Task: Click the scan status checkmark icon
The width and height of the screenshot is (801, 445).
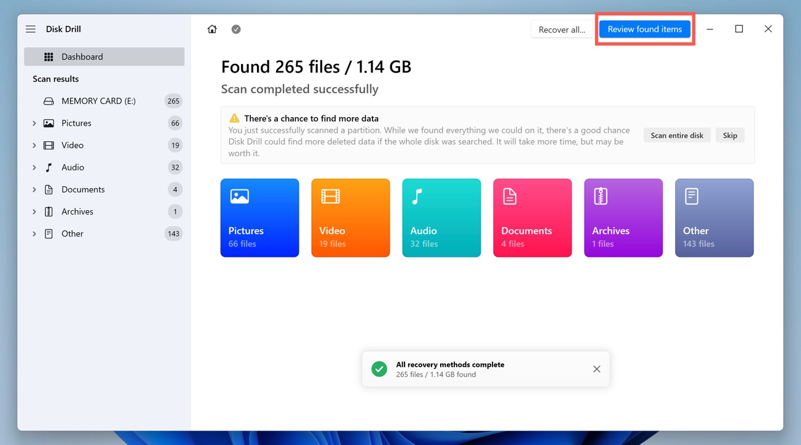Action: click(x=236, y=29)
